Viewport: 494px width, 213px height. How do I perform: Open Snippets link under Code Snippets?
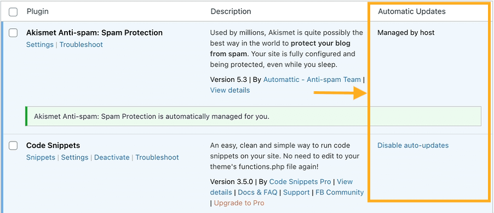pyautogui.click(x=41, y=157)
